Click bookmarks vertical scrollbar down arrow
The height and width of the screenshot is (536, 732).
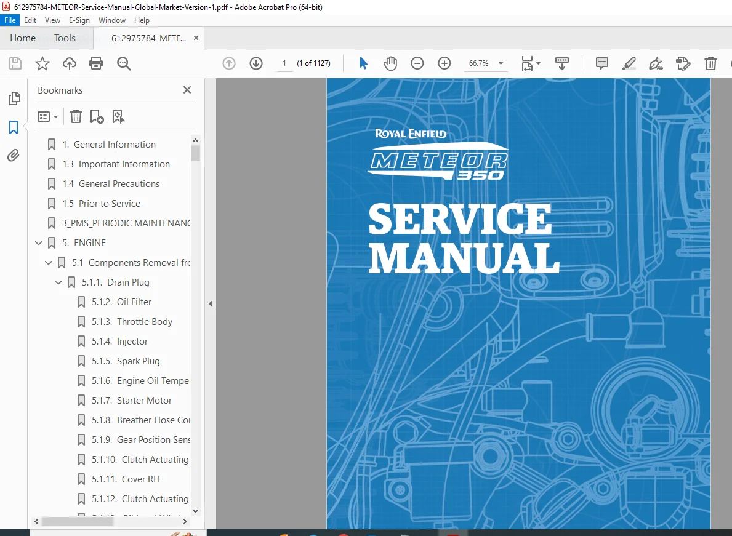pos(196,511)
